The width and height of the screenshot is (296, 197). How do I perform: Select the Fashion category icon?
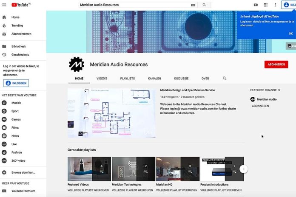pos(4,152)
